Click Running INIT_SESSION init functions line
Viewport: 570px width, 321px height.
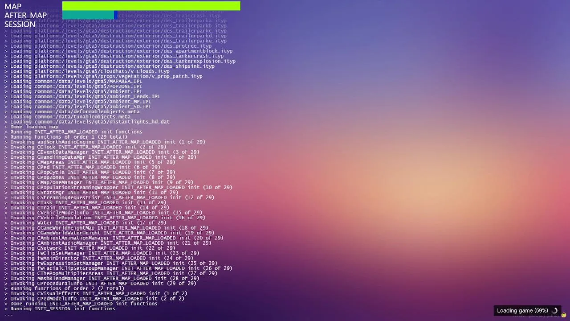point(60,309)
